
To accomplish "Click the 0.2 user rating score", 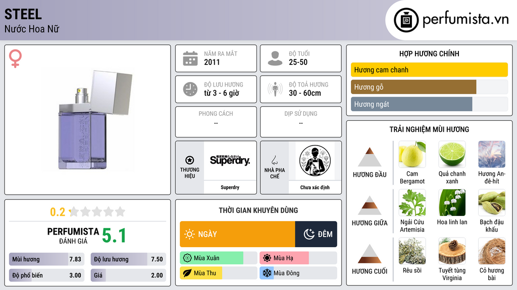I will click(58, 212).
